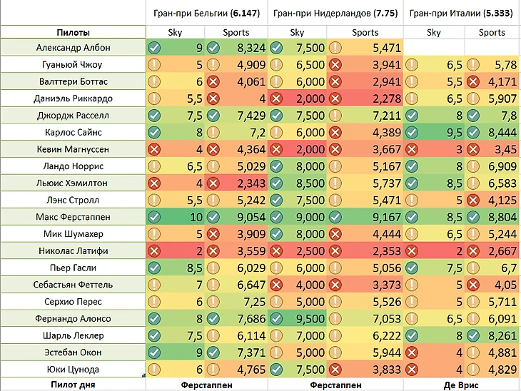Click red cross icon in Даниэль Риккардо's Netherlands Sky cell
The width and height of the screenshot is (521, 391).
coord(276,98)
